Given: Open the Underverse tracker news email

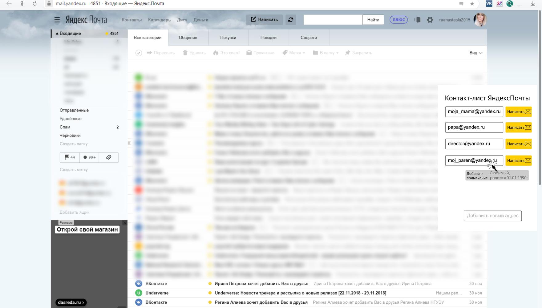Looking at the screenshot, I should coord(307,293).
